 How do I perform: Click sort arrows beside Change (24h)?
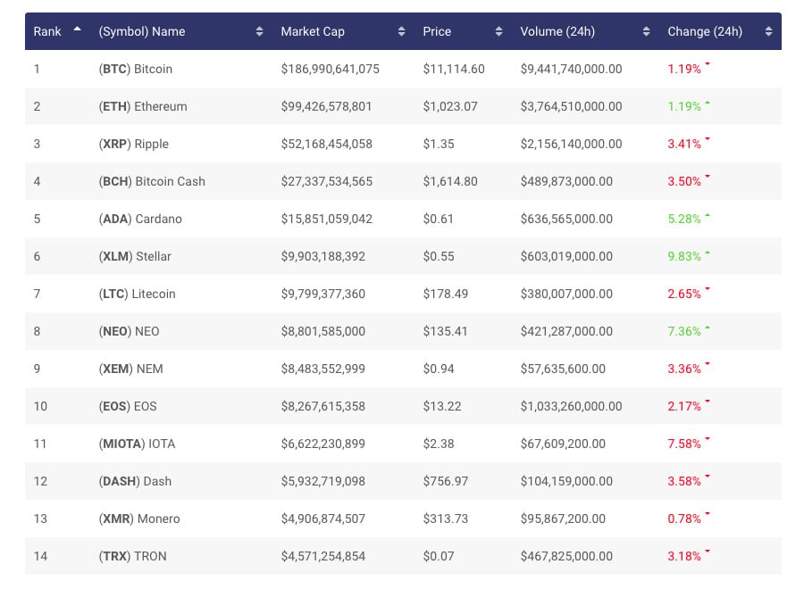pyautogui.click(x=768, y=32)
